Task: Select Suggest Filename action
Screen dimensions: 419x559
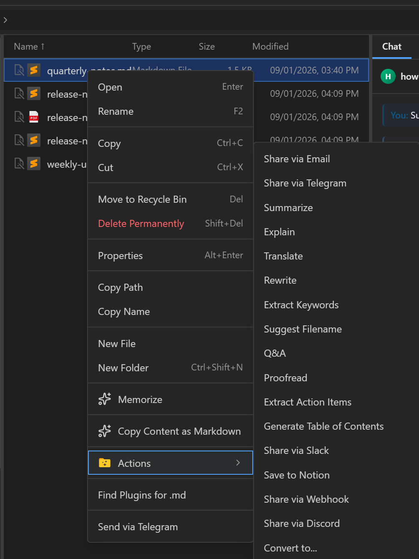Action: pyautogui.click(x=336, y=329)
